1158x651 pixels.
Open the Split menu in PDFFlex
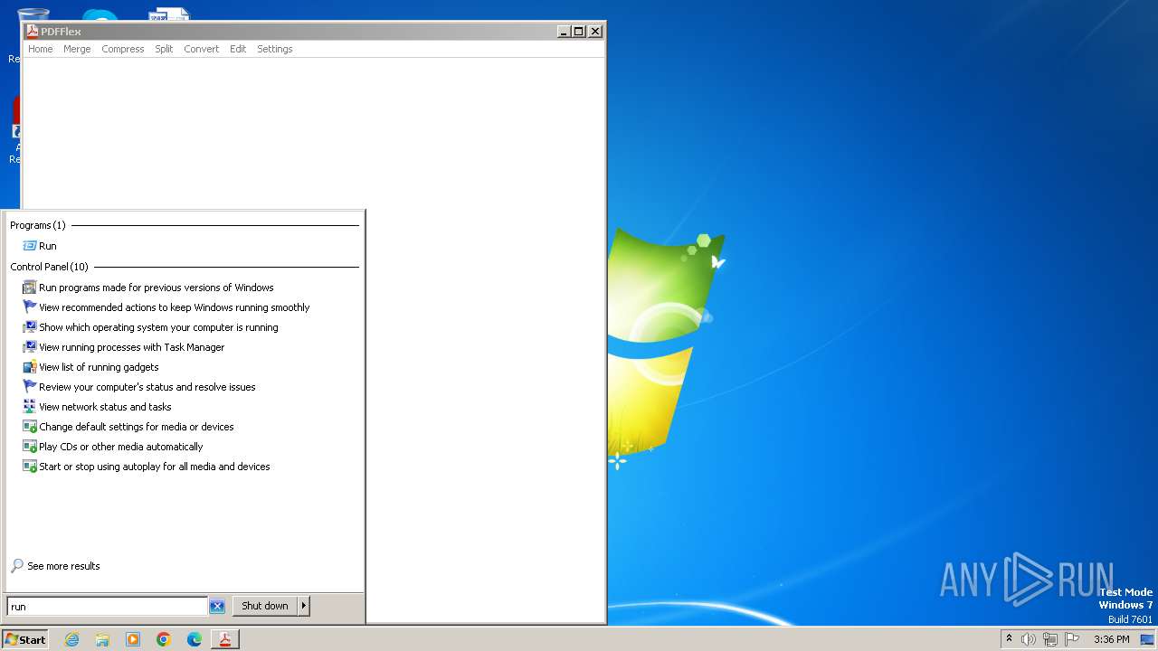(164, 49)
